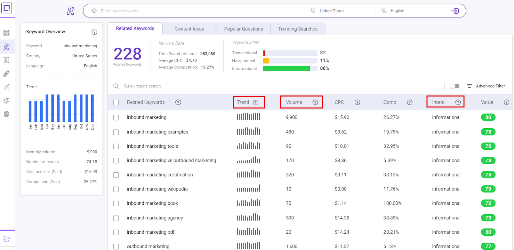Click the help icon next to Value column
Screen dimensions: 514x250
point(507,102)
